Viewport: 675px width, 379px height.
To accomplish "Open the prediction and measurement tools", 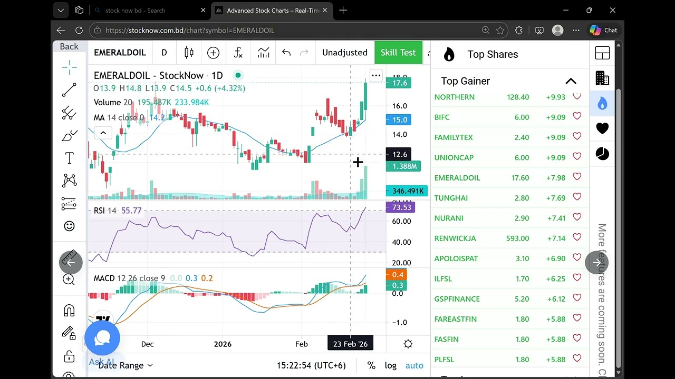I will (69, 204).
